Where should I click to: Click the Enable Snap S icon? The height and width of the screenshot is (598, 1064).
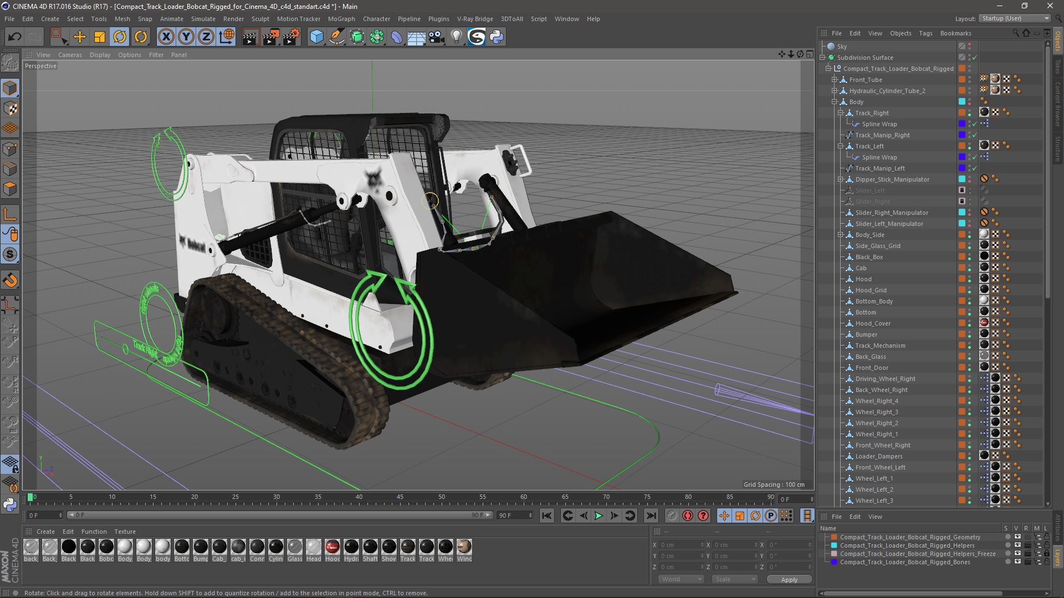click(x=10, y=255)
